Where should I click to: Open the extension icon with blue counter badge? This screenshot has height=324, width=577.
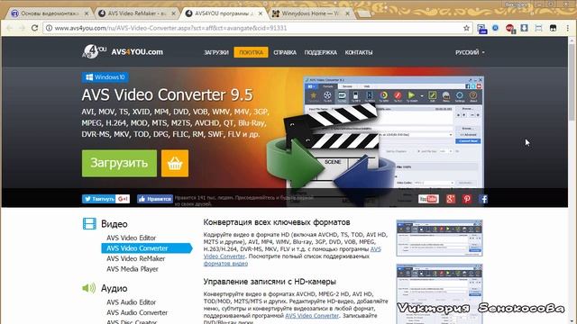click(x=481, y=29)
